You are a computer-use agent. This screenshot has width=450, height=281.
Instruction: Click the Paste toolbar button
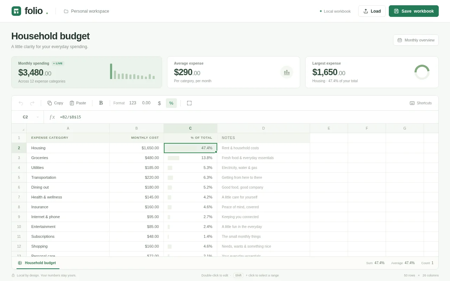(x=78, y=103)
